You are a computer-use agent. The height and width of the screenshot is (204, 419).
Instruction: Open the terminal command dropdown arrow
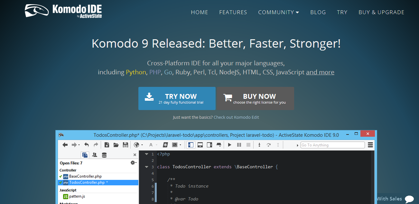point(180,145)
